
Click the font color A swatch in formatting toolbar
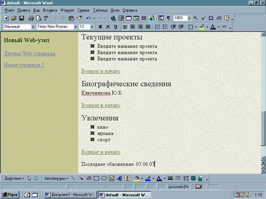click(x=213, y=27)
